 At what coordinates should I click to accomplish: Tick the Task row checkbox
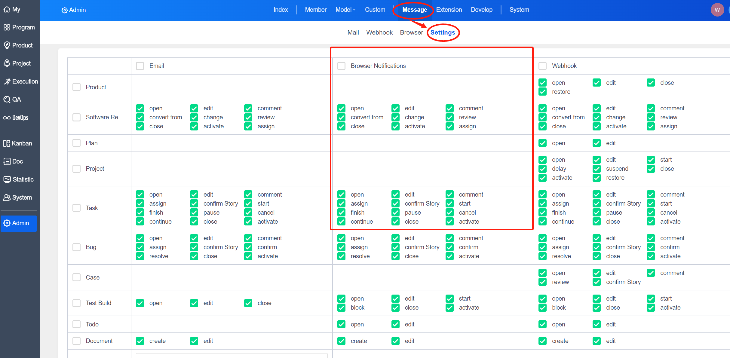point(77,208)
